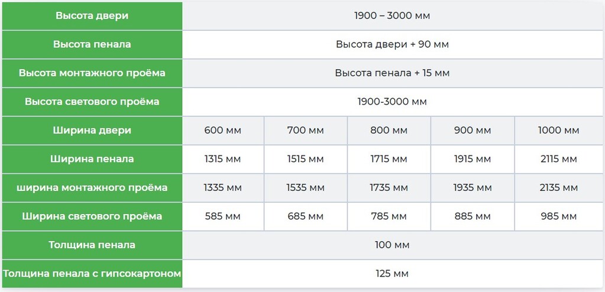Select the 2135 мм mounting opening width
The width and height of the screenshot is (605, 292).
pos(558,188)
